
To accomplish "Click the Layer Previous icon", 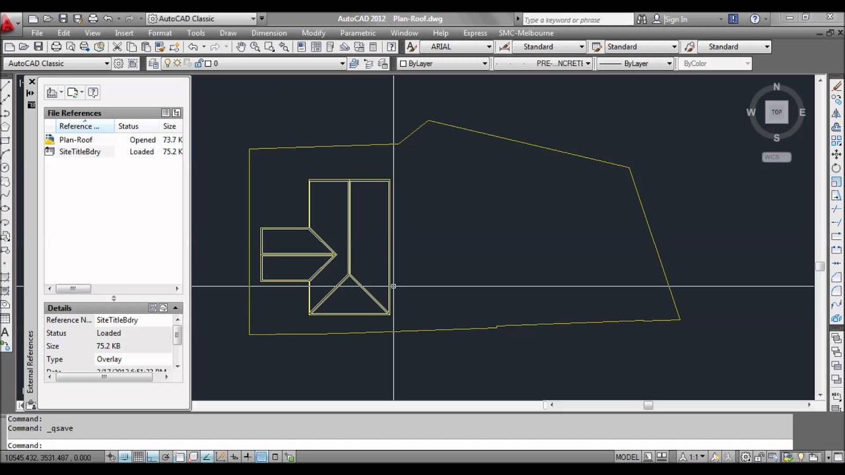I will coord(368,63).
